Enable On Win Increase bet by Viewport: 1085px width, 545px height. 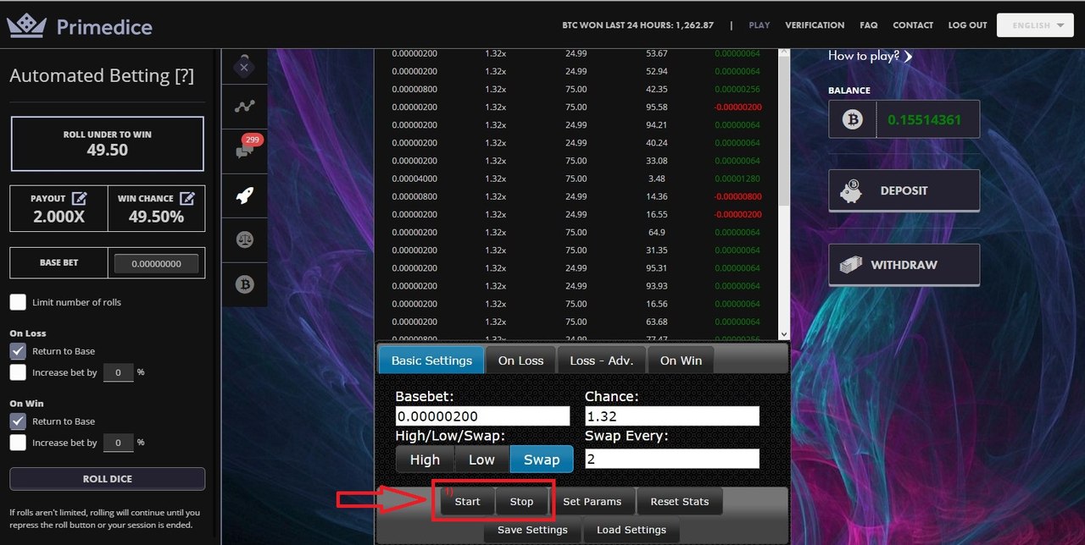coord(18,443)
